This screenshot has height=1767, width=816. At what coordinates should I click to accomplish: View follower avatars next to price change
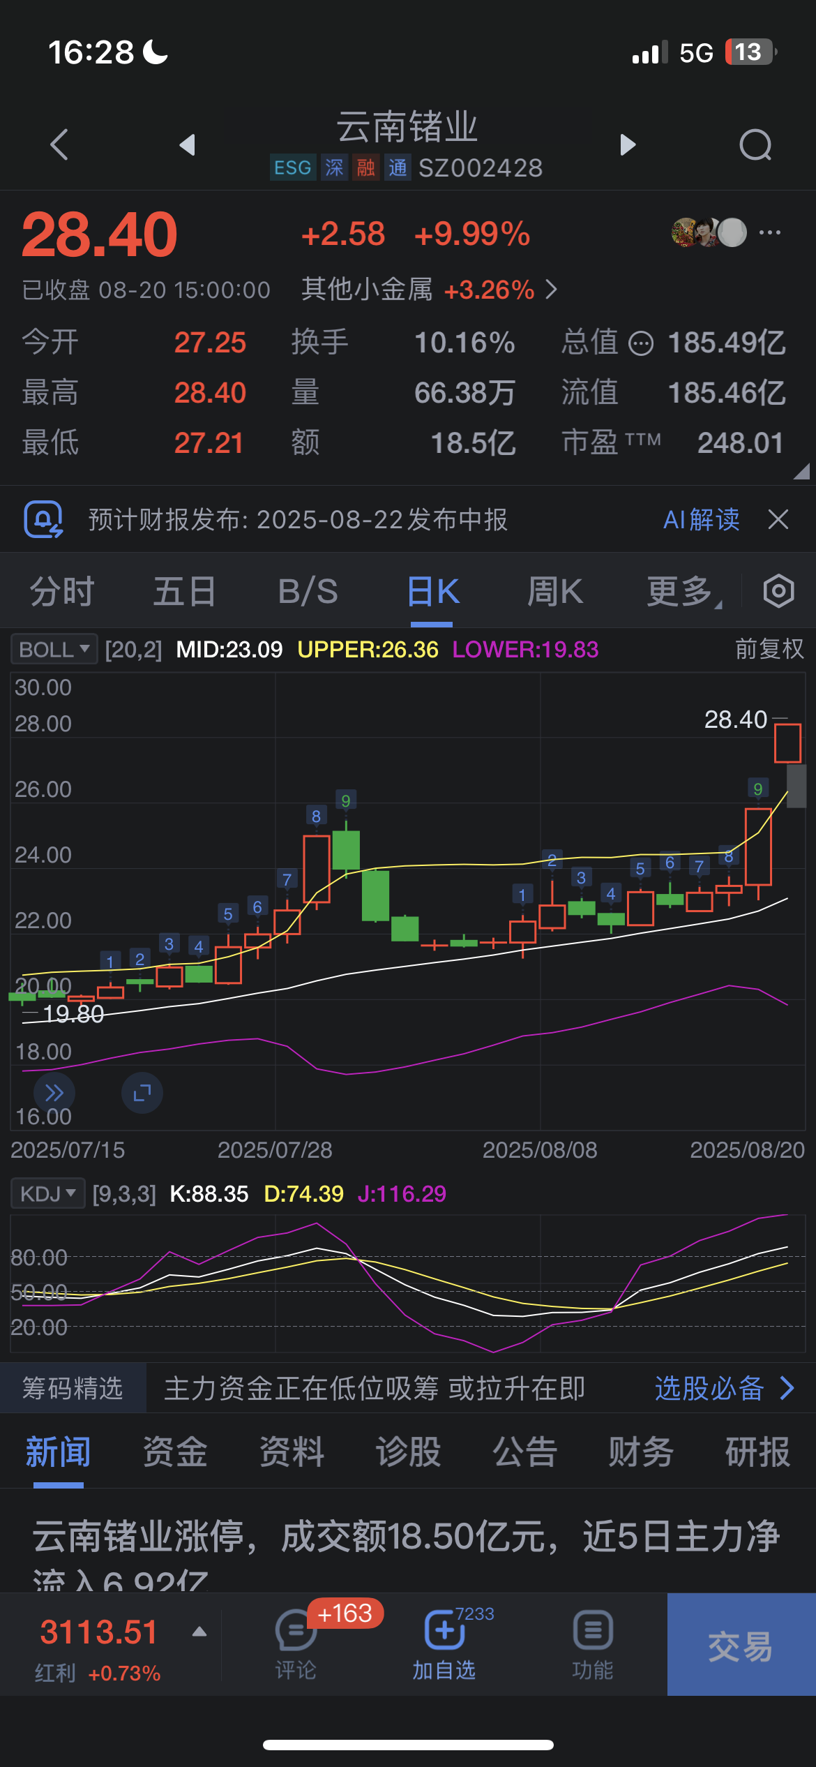[709, 232]
